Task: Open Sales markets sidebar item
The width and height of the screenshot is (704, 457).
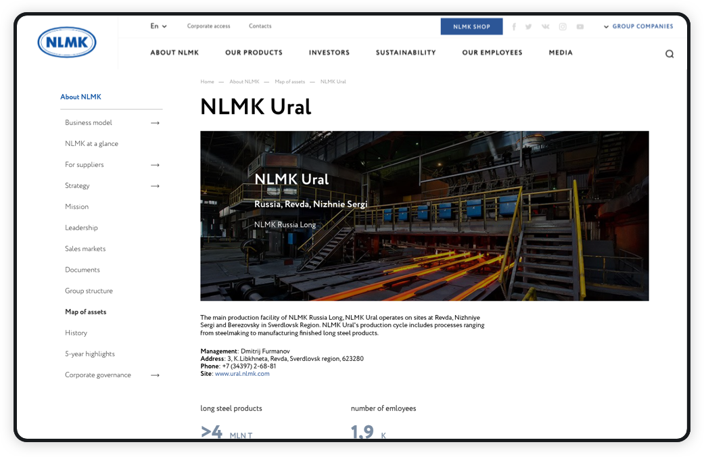Action: coord(85,249)
